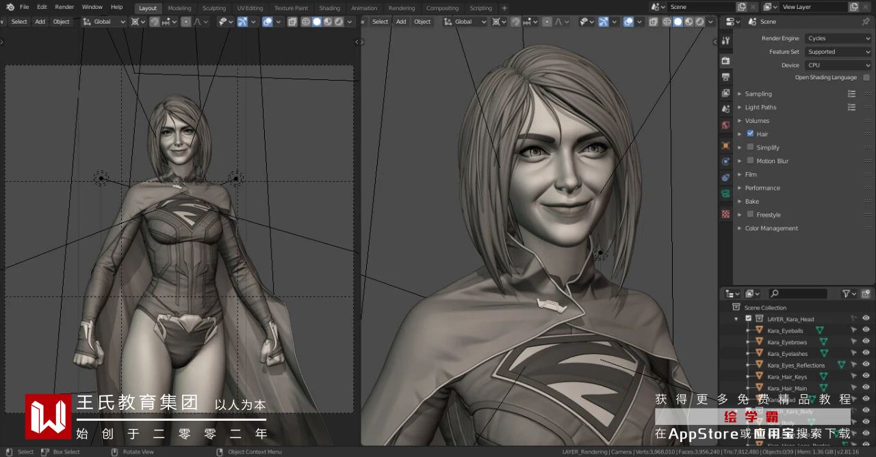
Task: Open the Window menu
Action: (92, 7)
